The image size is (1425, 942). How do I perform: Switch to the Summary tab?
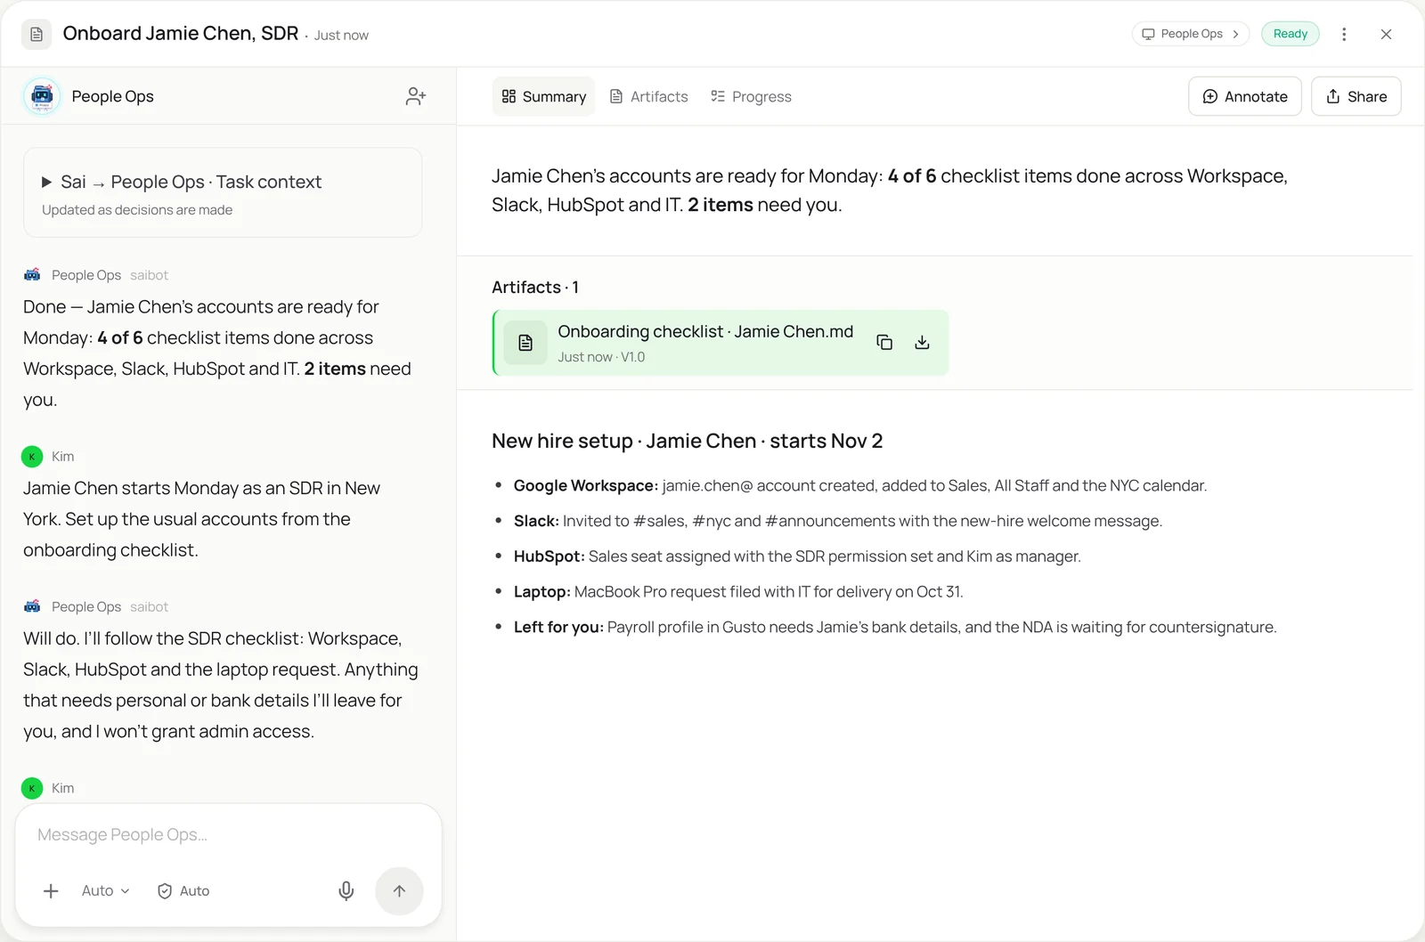(x=543, y=96)
